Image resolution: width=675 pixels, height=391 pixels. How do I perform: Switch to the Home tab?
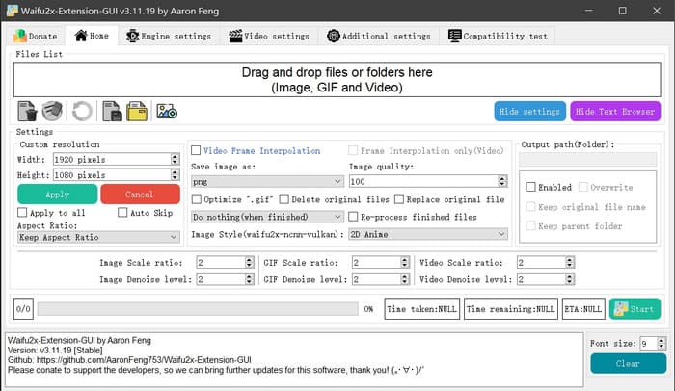tap(92, 36)
